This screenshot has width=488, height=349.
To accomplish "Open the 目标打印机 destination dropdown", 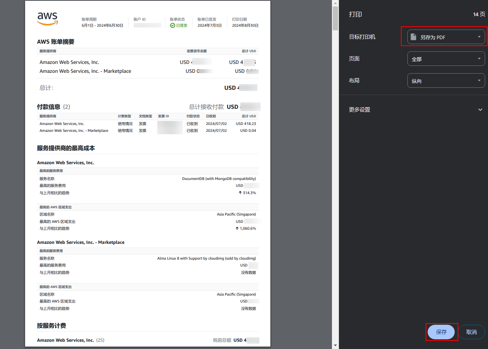I will (446, 37).
